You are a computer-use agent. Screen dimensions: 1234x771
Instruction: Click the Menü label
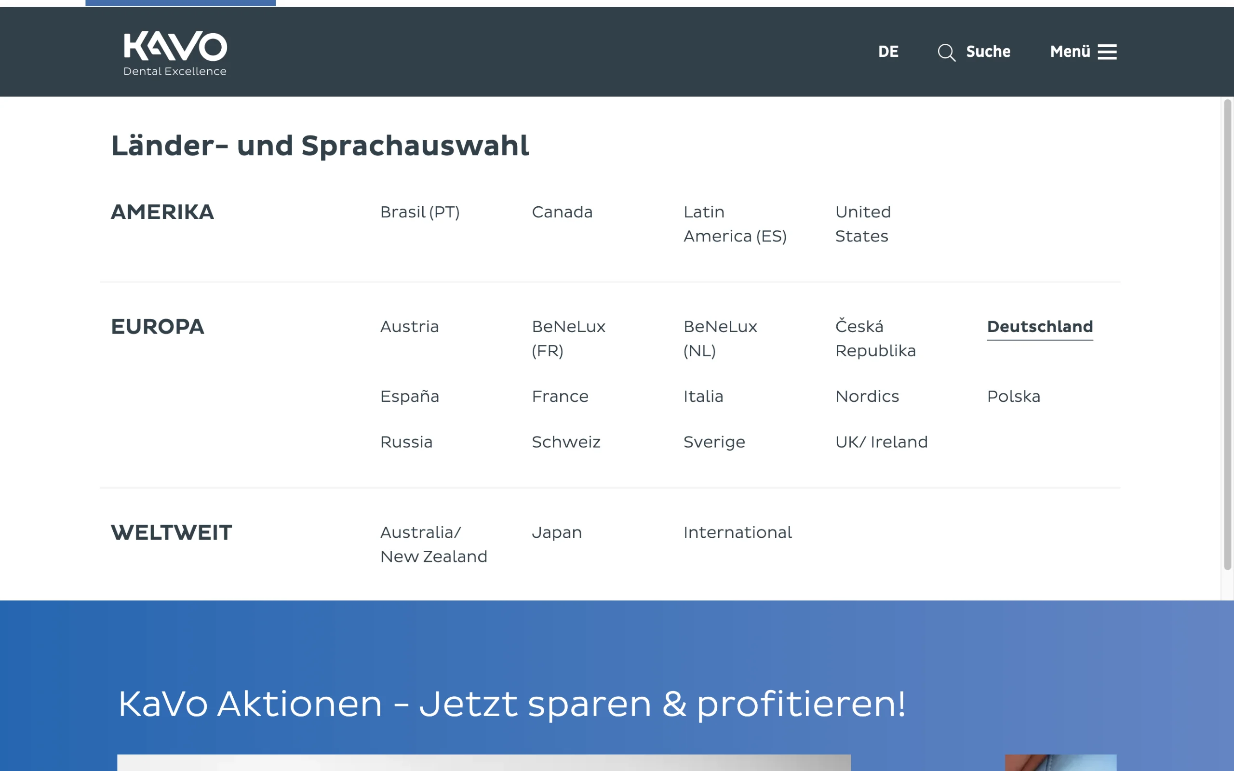[1070, 52]
